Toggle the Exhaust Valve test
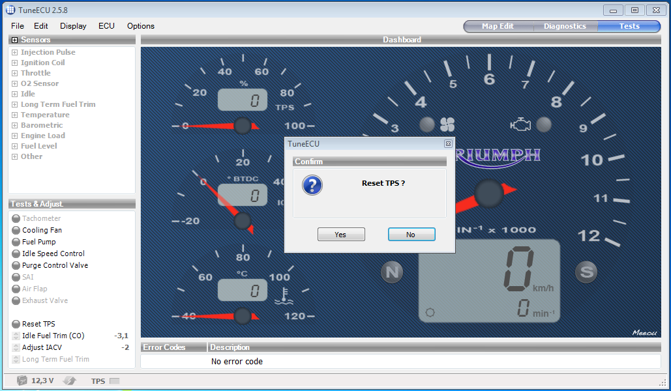 [x=16, y=300]
